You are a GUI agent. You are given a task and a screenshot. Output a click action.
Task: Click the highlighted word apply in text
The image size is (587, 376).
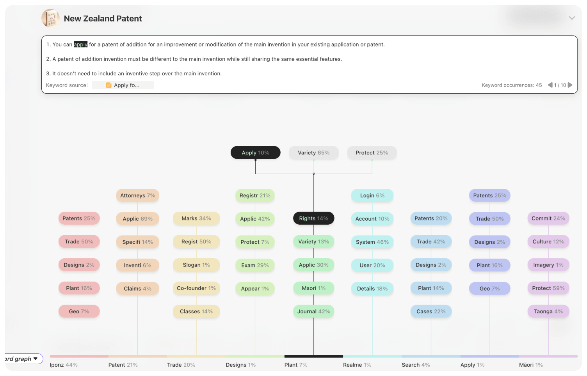(80, 44)
